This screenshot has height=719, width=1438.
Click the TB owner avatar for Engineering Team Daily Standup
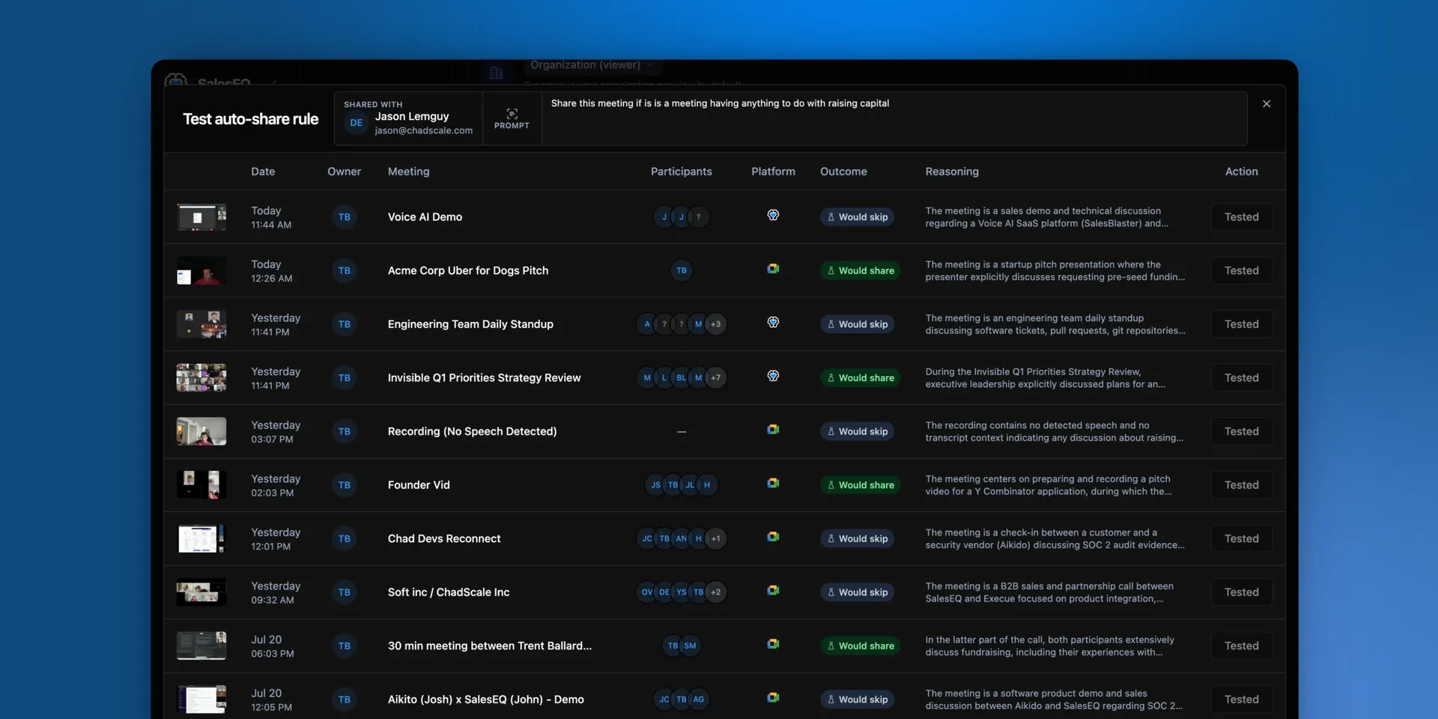pyautogui.click(x=345, y=324)
